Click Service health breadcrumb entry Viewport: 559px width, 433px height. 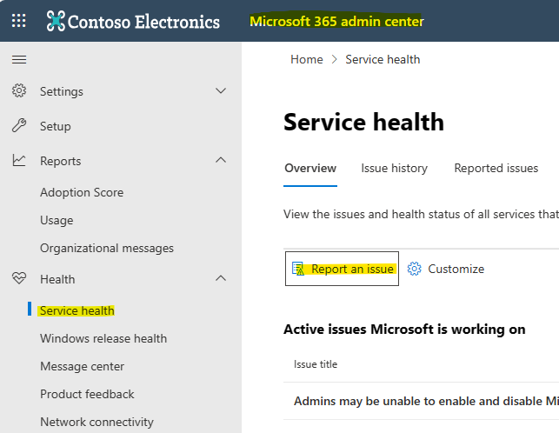click(383, 59)
